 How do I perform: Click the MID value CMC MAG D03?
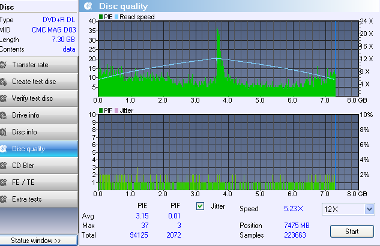pos(55,29)
